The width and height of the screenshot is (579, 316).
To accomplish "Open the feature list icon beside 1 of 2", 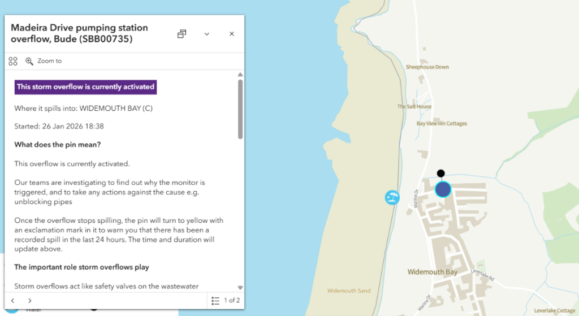I will pos(215,300).
